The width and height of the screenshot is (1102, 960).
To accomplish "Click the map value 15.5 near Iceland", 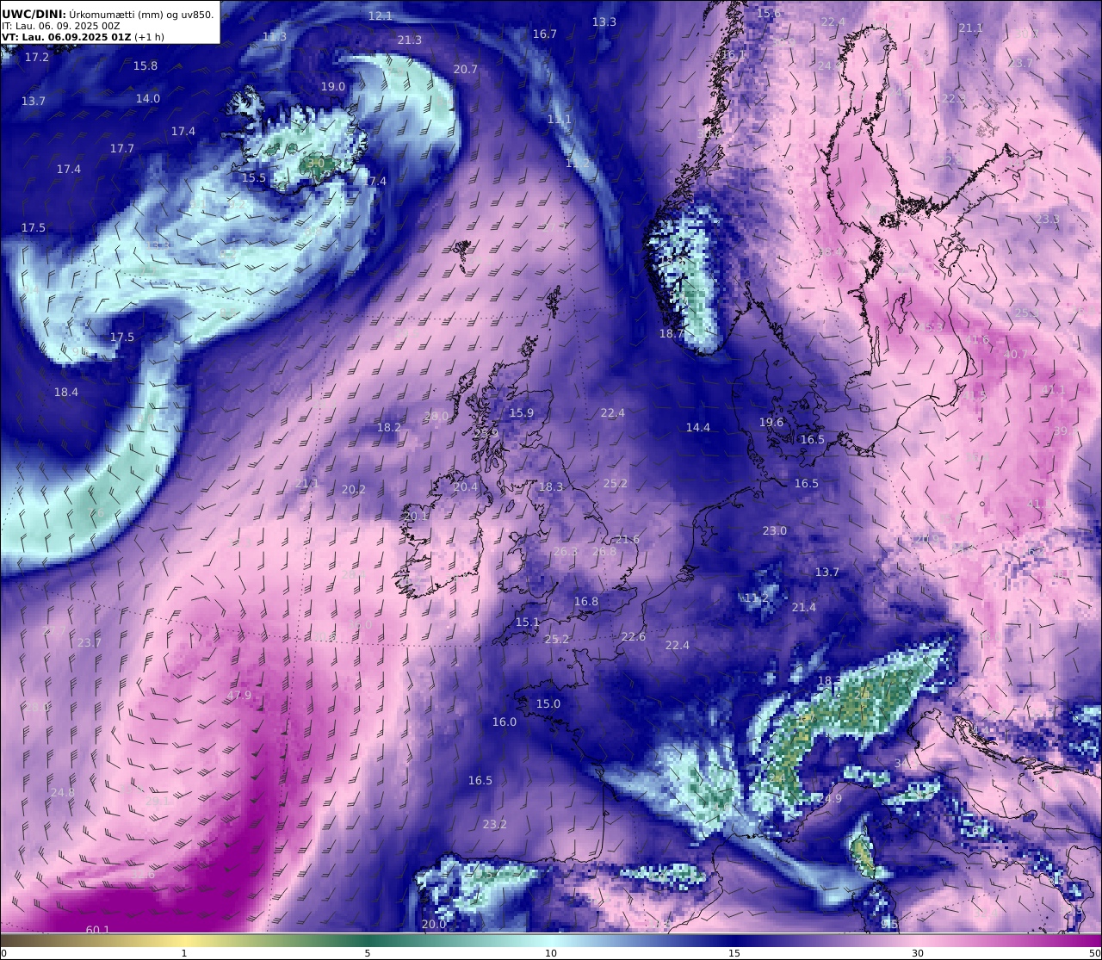I will [x=254, y=177].
